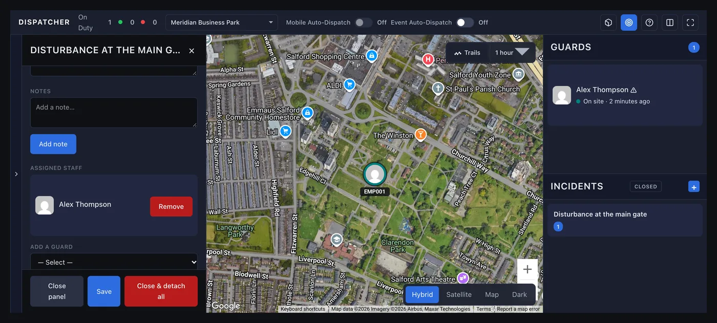Toggle Event Auto-Dispatch switch

(465, 23)
